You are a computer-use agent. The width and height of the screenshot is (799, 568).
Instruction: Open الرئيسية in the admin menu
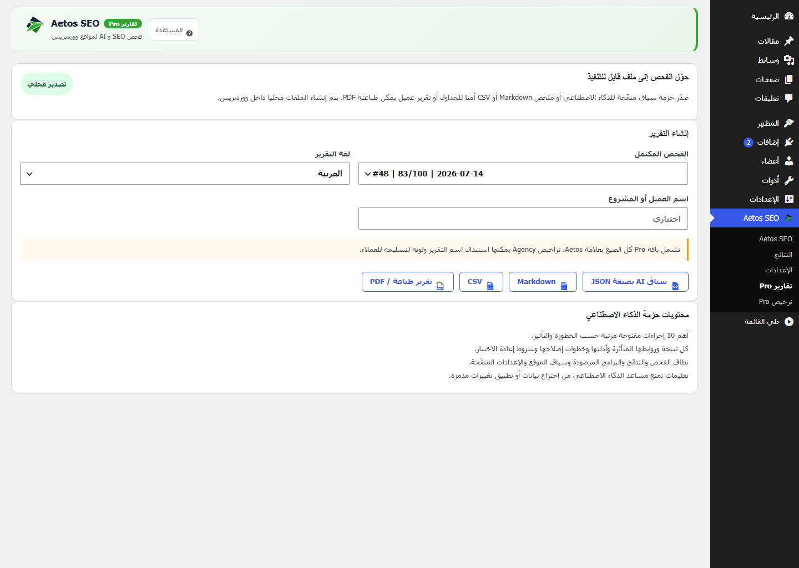pos(755,16)
